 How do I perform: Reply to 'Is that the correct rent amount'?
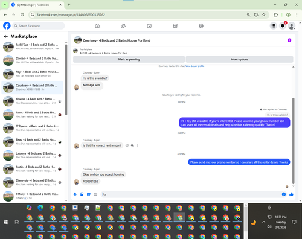pyautogui.click(x=132, y=145)
